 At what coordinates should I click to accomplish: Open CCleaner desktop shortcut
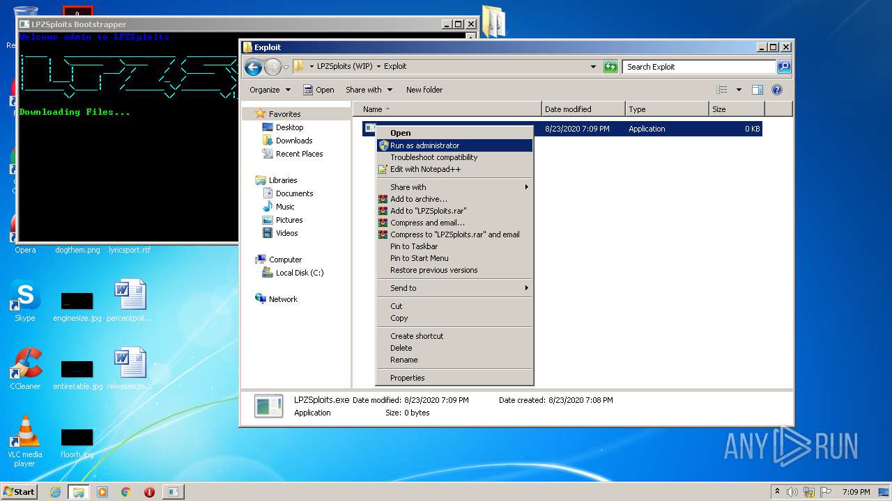click(25, 369)
